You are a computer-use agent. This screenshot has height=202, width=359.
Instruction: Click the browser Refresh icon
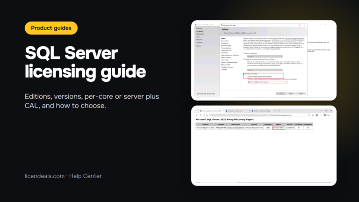201,115
